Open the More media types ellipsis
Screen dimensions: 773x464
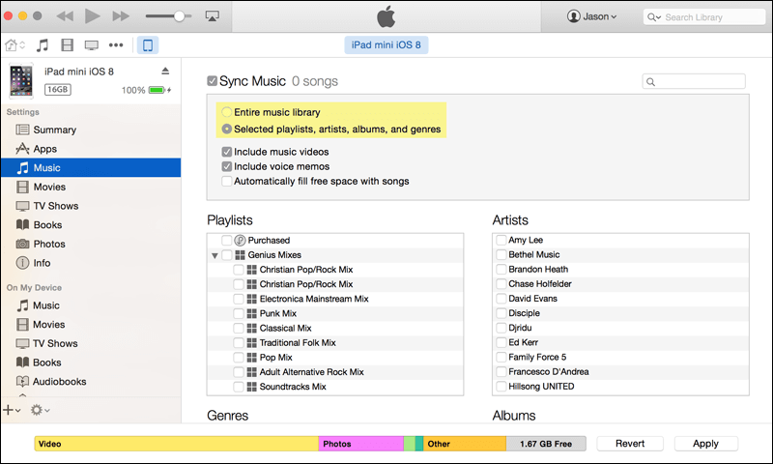[116, 45]
